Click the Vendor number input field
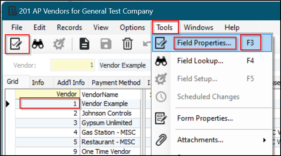The height and width of the screenshot is (156, 281). pyautogui.click(x=73, y=65)
